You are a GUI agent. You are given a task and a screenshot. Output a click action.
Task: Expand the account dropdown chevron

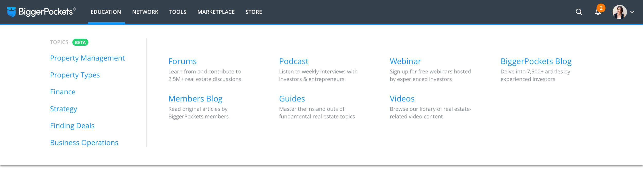[x=632, y=12]
